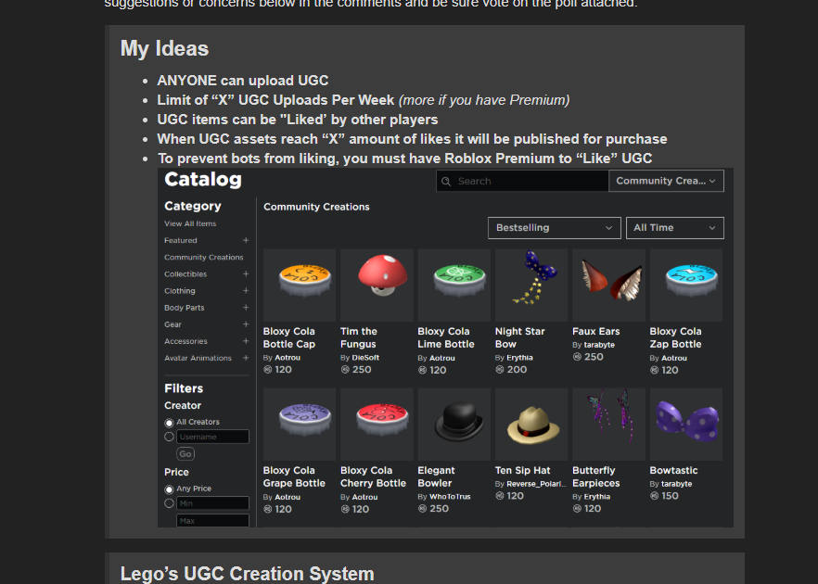Open the Tim the Fungus mushroom thumbnail

click(377, 286)
